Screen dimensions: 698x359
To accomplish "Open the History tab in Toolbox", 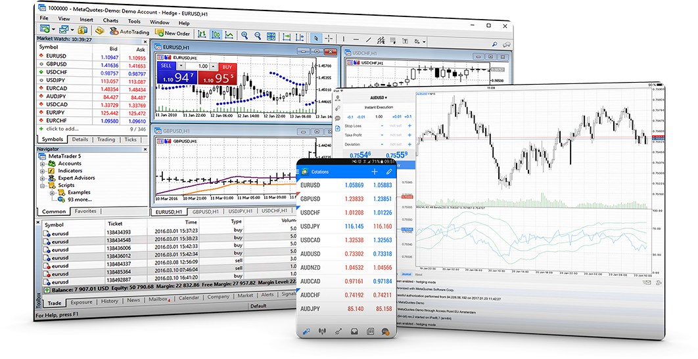I will pyautogui.click(x=109, y=301).
